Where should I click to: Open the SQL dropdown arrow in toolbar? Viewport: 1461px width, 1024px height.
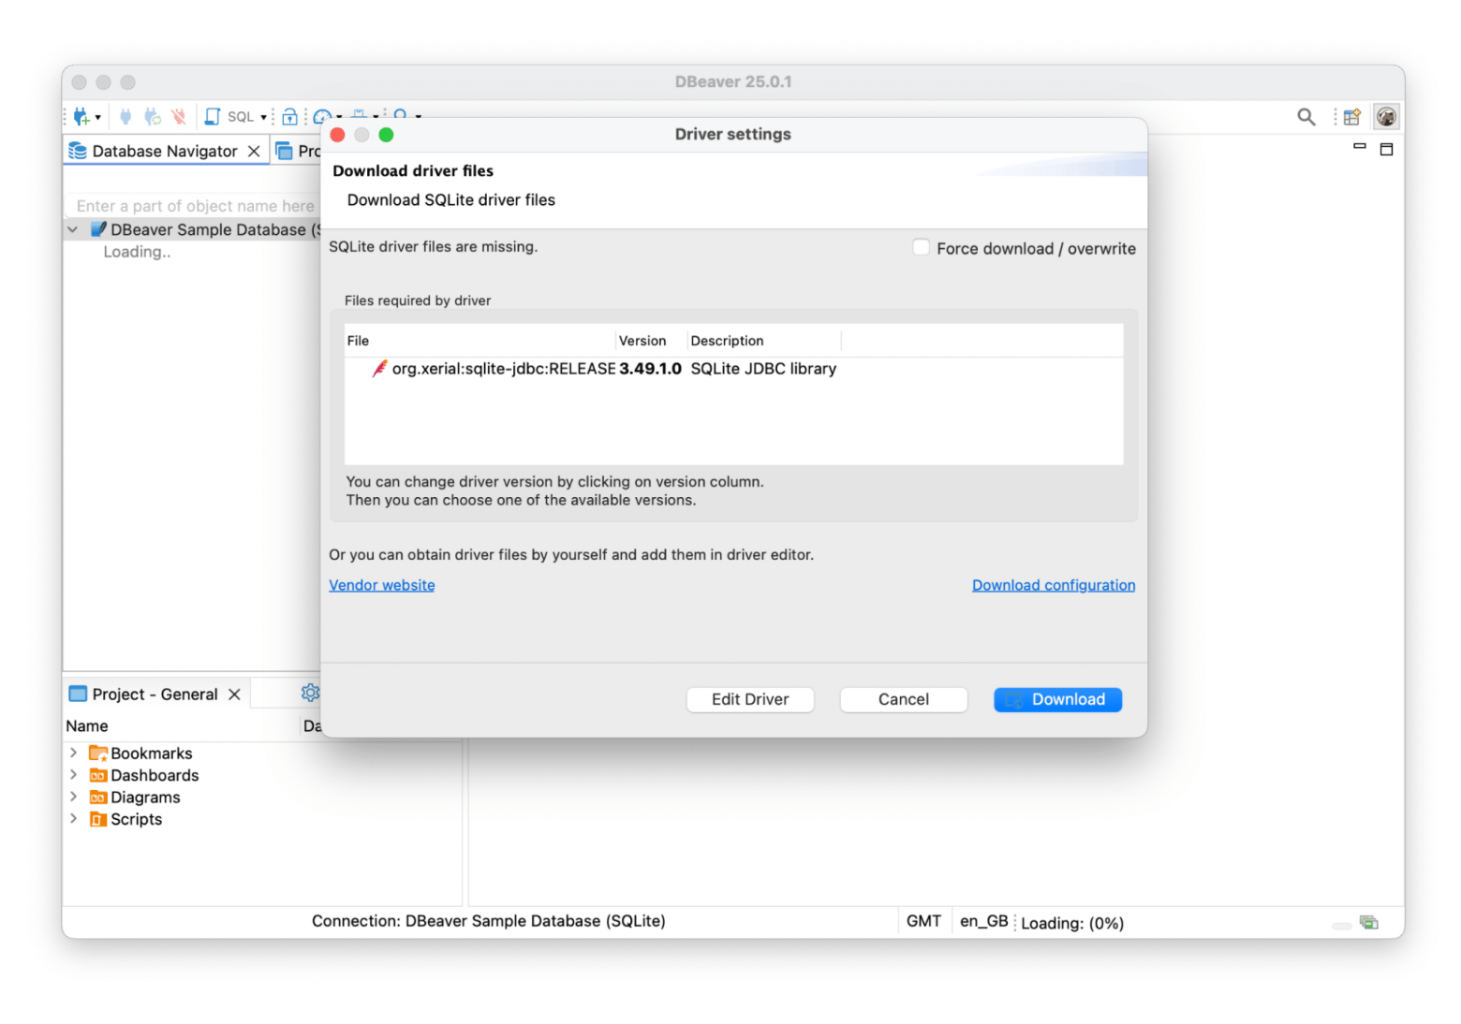[x=263, y=117]
